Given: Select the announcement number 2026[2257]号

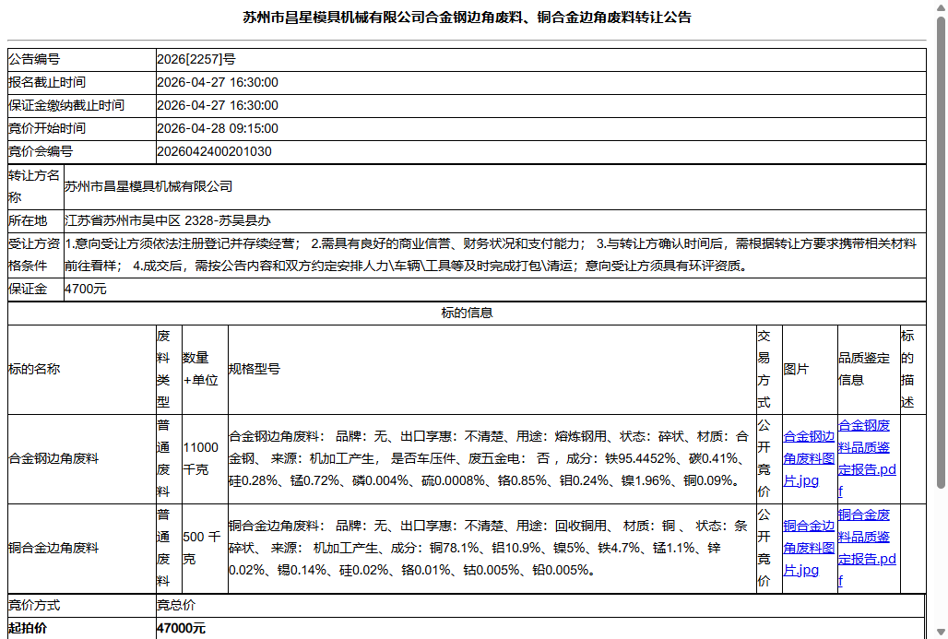Looking at the screenshot, I should (x=196, y=59).
